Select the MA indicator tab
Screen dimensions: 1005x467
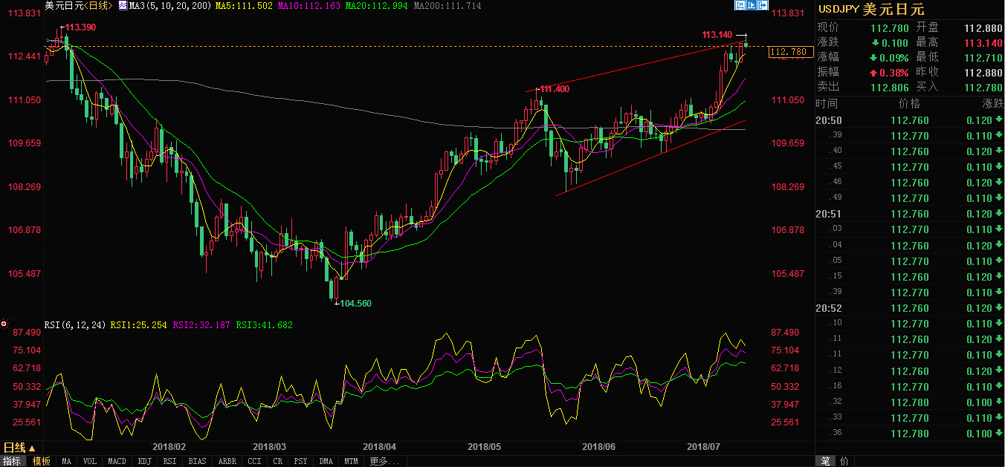(67, 461)
